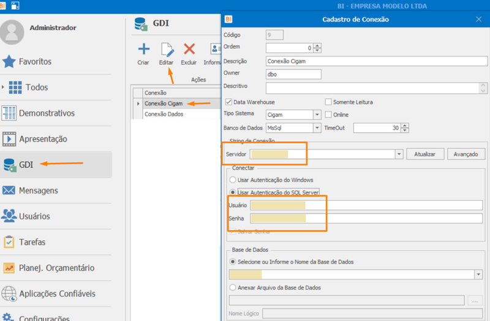Open Usuários people icon
Image resolution: width=490 pixels, height=321 pixels.
pyautogui.click(x=9, y=216)
